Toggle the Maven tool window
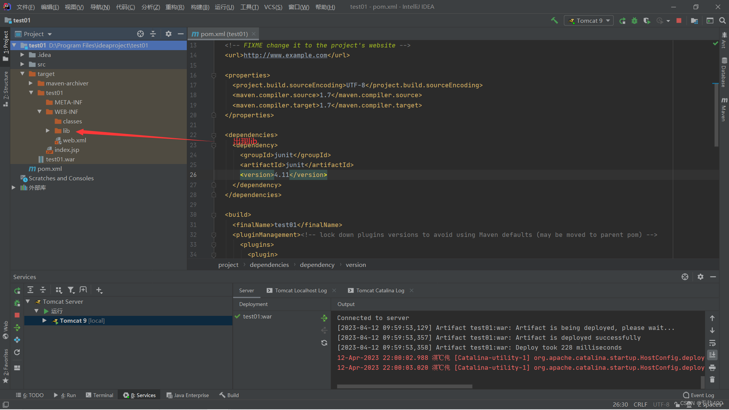Viewport: 729px width, 410px height. pyautogui.click(x=724, y=109)
